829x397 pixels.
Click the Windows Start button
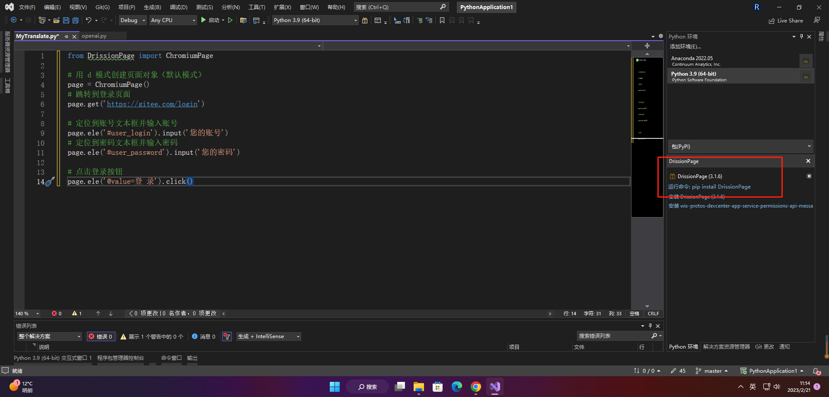tap(335, 387)
